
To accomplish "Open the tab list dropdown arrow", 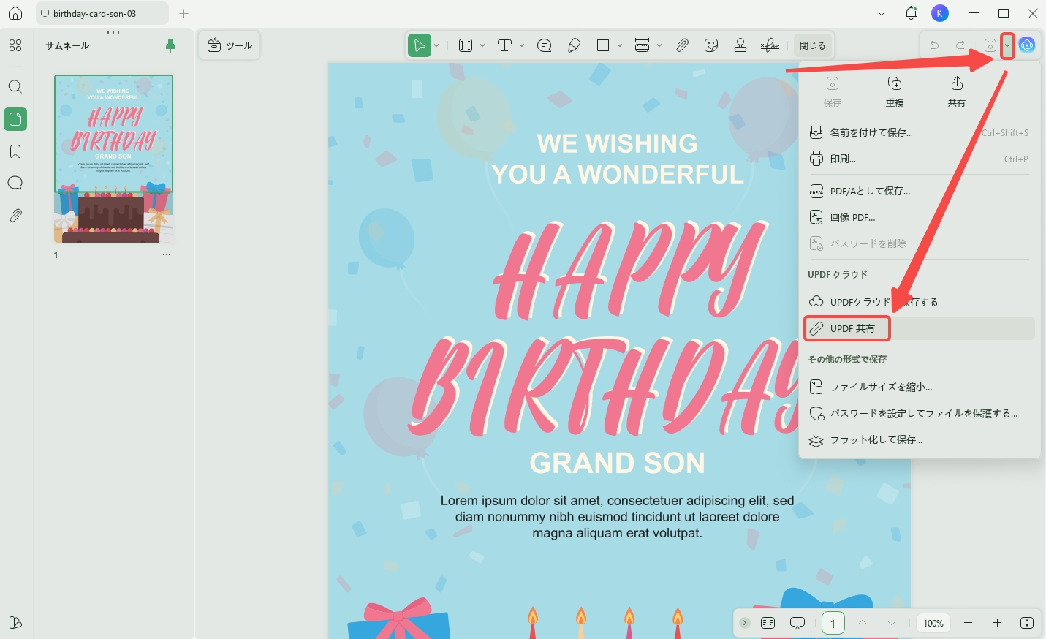I will pos(882,13).
